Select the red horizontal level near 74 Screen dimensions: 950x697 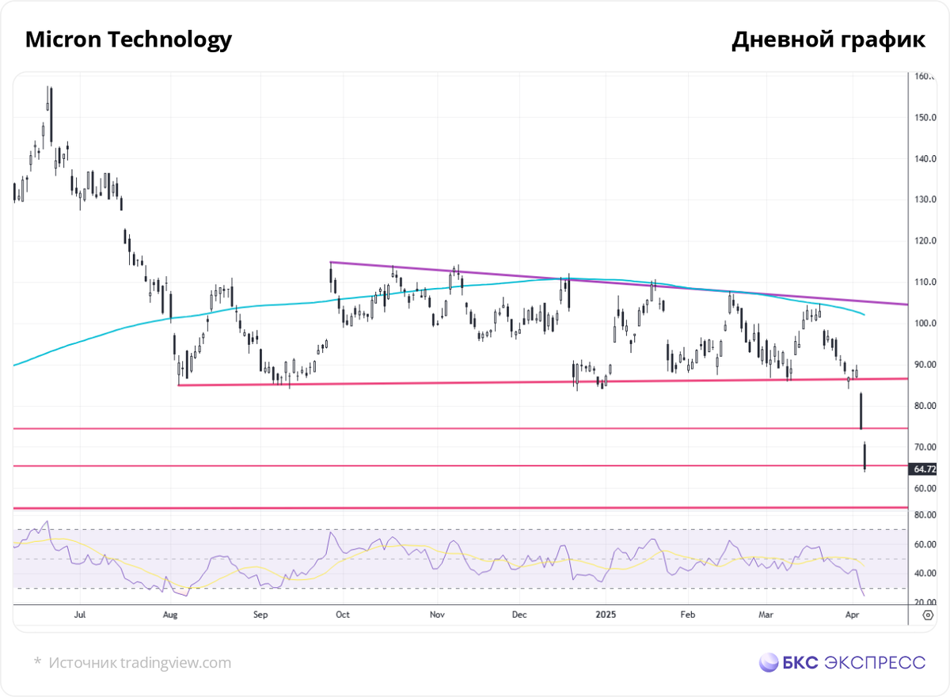[x=461, y=428]
